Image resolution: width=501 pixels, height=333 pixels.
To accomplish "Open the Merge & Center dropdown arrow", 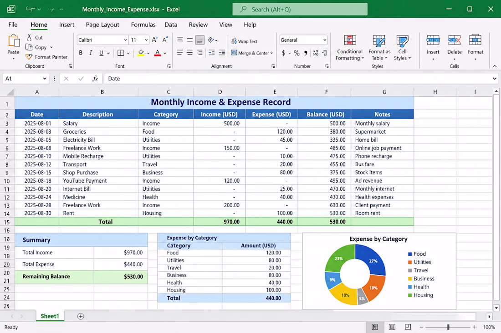I will (x=271, y=53).
